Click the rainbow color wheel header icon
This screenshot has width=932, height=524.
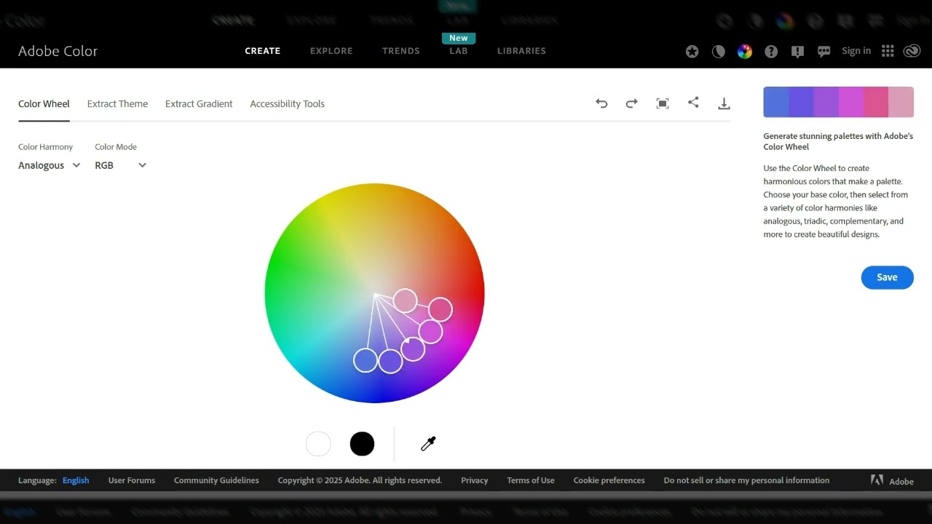point(744,51)
